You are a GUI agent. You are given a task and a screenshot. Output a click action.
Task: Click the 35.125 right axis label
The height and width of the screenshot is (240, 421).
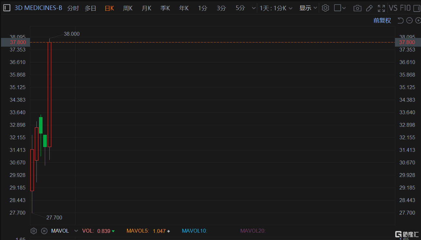tap(407, 87)
